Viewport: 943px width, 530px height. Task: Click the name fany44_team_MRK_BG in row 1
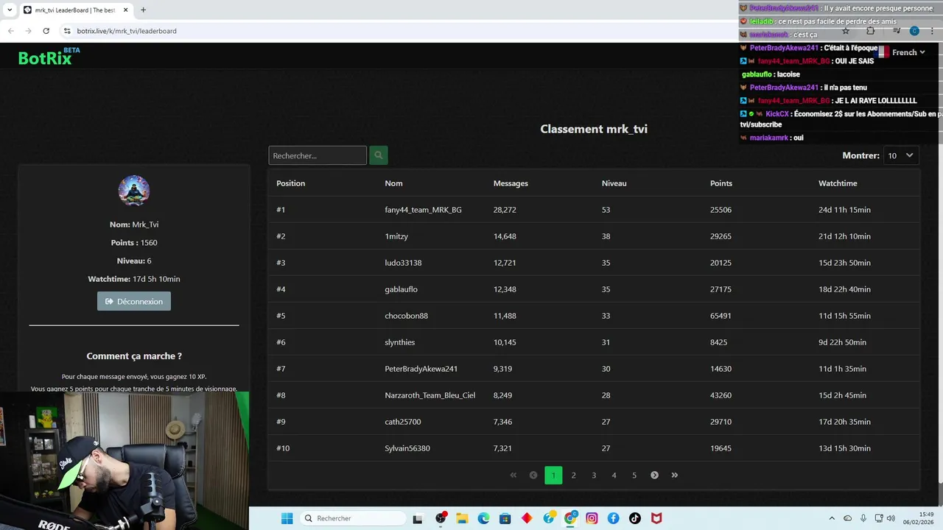coord(423,210)
